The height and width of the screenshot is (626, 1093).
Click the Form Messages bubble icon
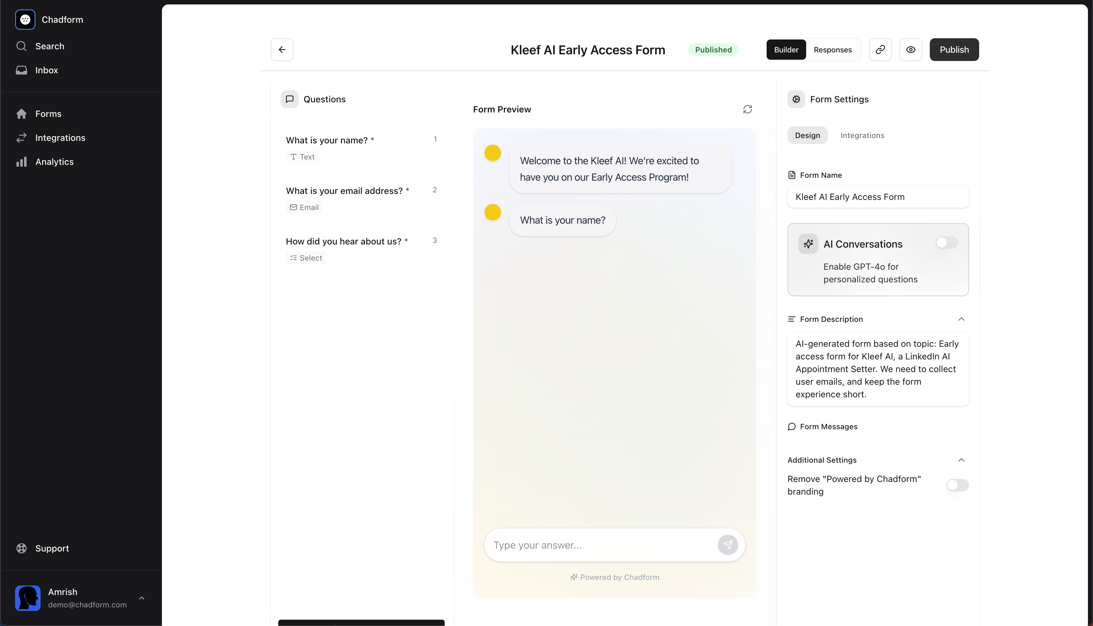pyautogui.click(x=792, y=426)
